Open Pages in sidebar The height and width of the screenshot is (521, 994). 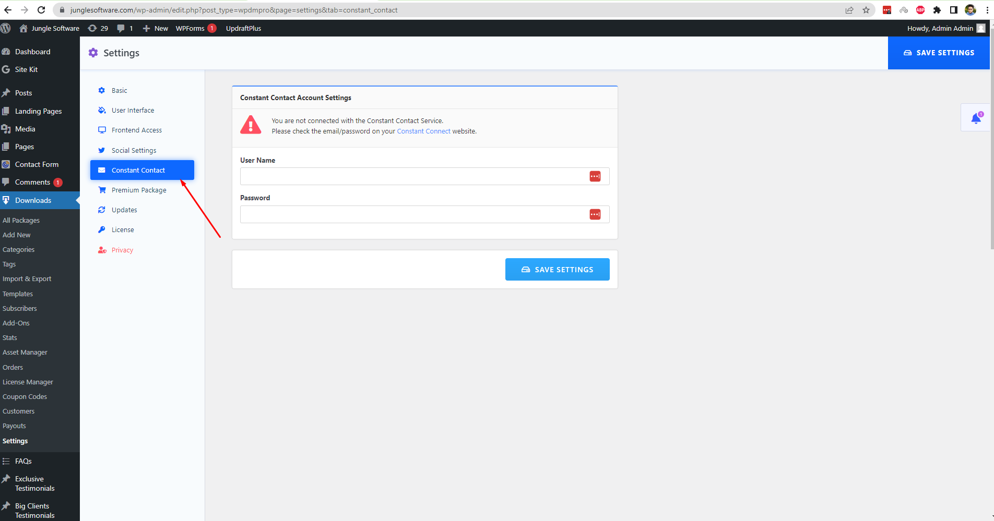[x=40, y=147]
